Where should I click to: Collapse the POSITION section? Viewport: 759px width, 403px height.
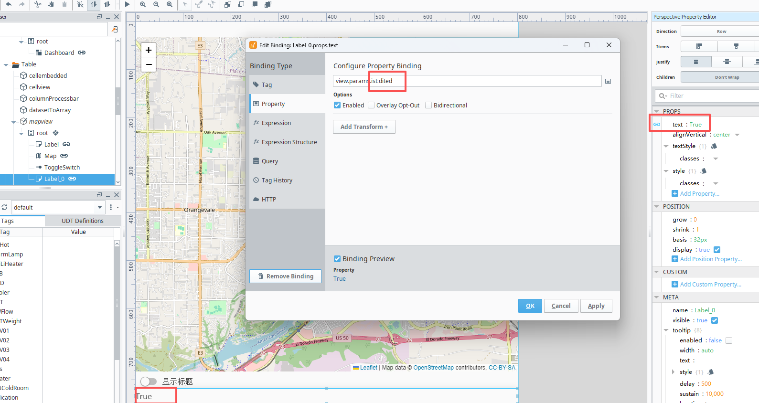click(x=657, y=207)
